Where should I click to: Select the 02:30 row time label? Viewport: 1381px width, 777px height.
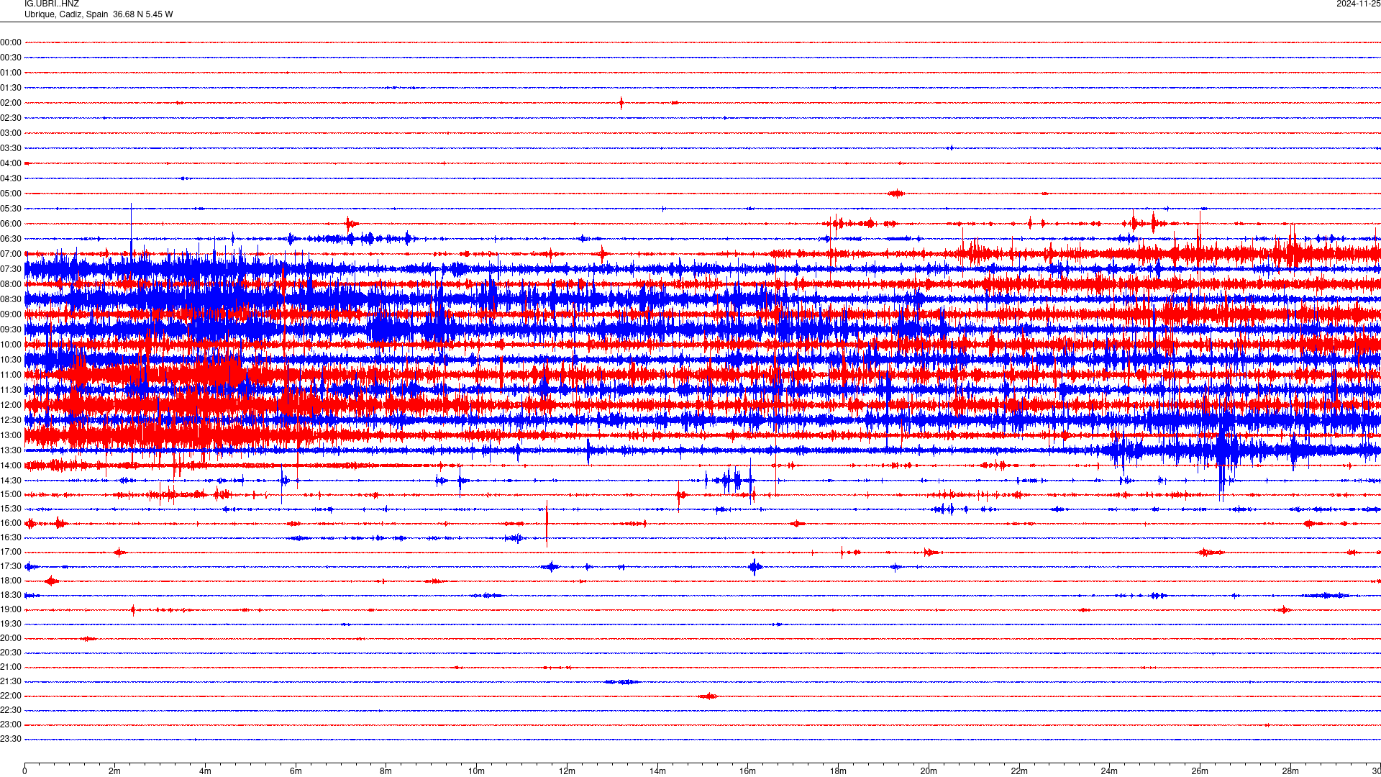[11, 118]
